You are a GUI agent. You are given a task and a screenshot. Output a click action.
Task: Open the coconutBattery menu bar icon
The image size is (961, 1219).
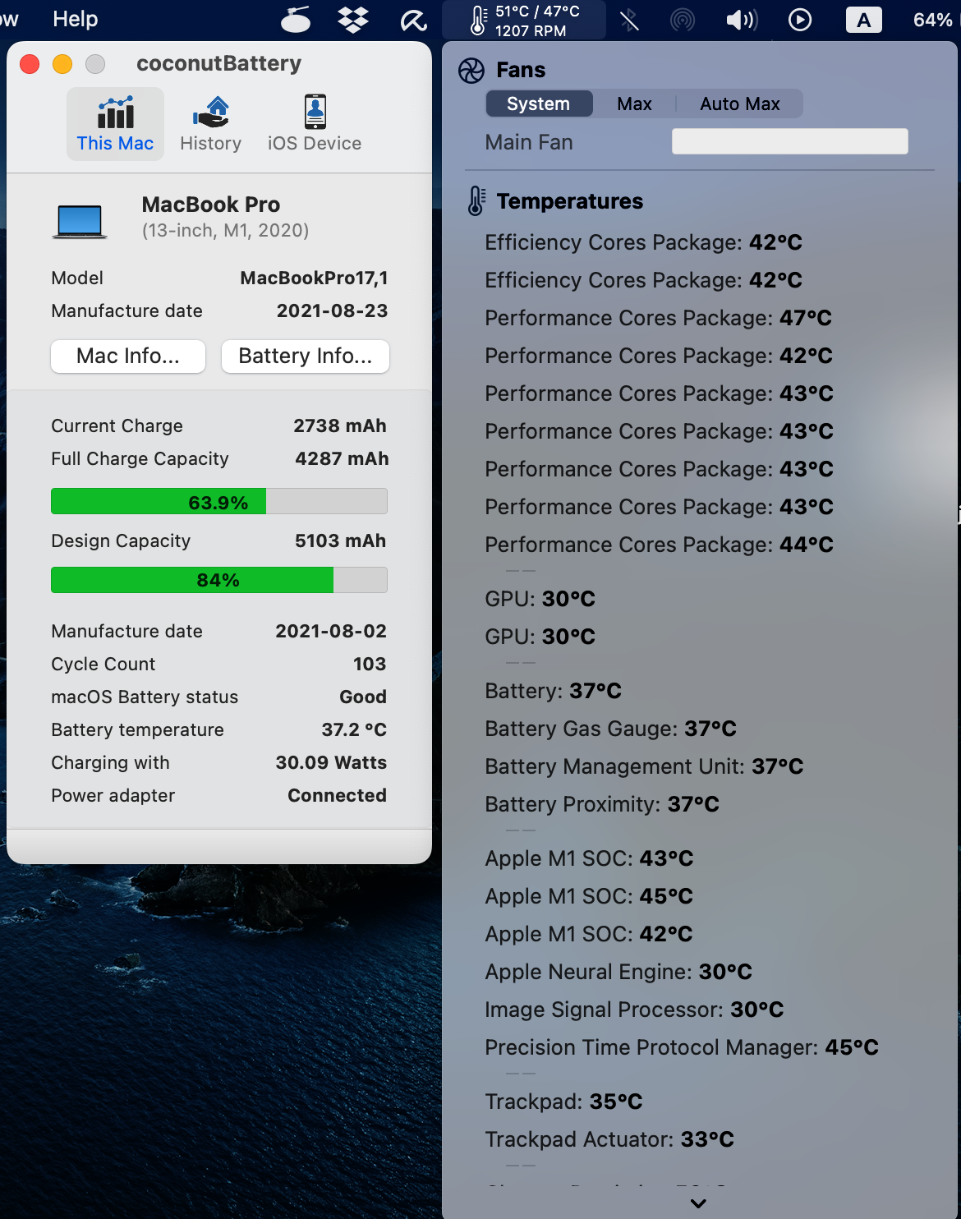pos(296,20)
